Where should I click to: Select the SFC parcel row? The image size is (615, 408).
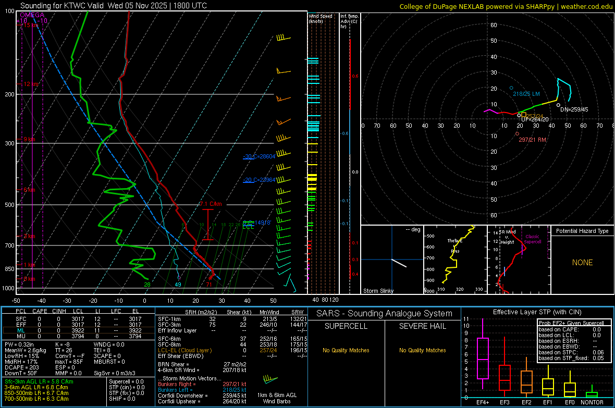79,319
